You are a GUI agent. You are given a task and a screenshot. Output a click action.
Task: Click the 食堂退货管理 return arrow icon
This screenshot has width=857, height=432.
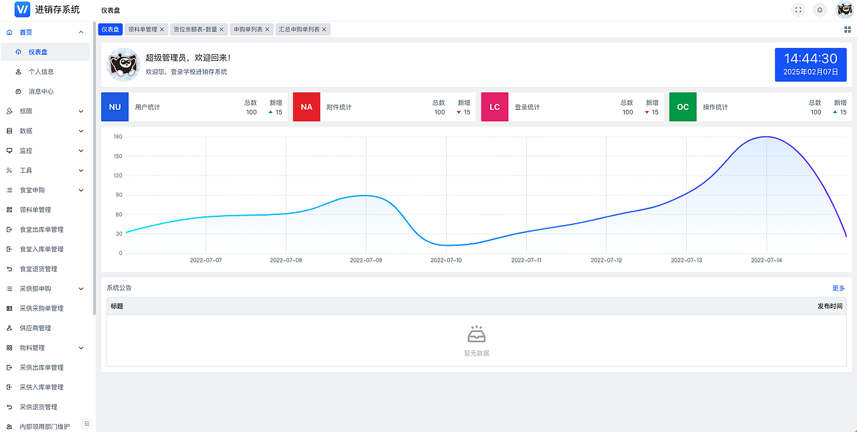[x=9, y=269]
